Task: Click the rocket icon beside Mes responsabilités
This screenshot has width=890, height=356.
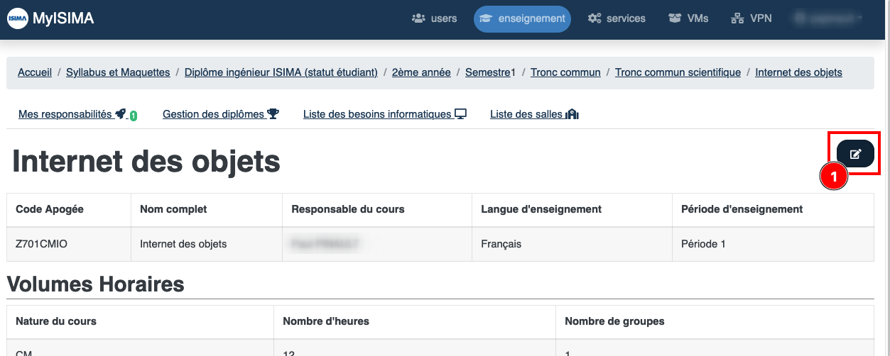Action: pyautogui.click(x=121, y=114)
